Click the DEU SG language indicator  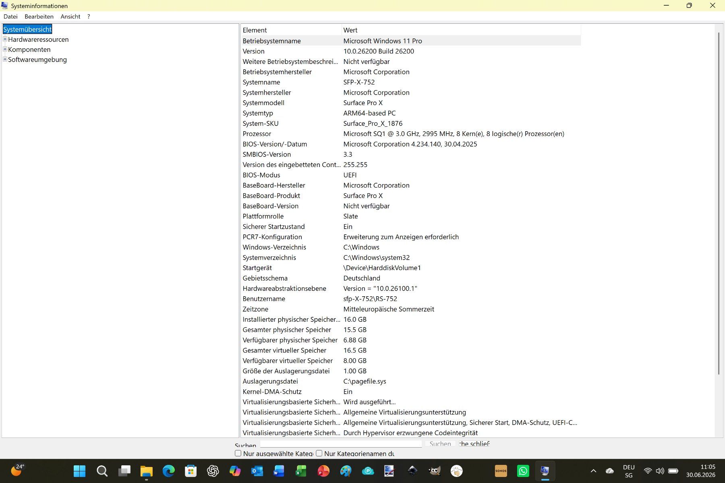(629, 471)
